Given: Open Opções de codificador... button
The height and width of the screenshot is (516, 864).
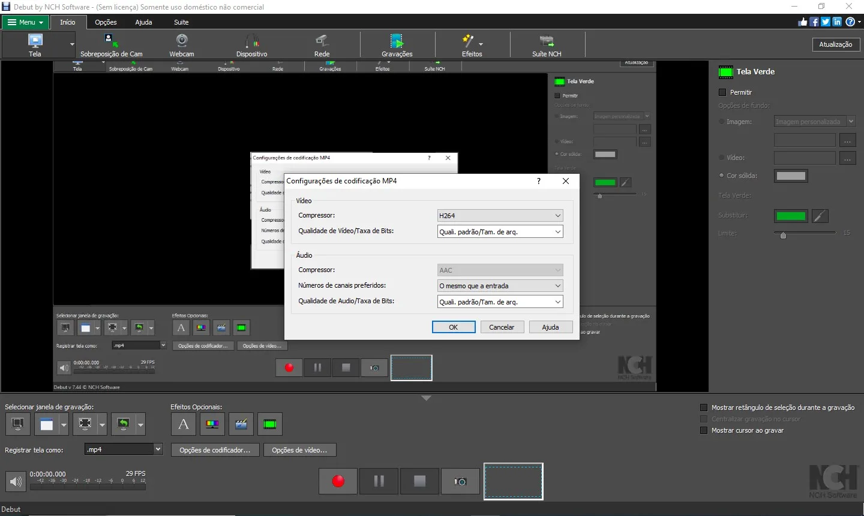Looking at the screenshot, I should [215, 450].
